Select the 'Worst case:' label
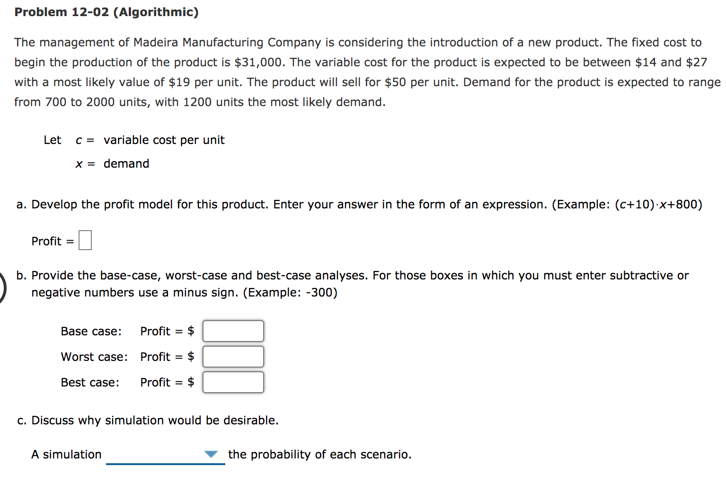This screenshot has width=726, height=485. tap(95, 357)
